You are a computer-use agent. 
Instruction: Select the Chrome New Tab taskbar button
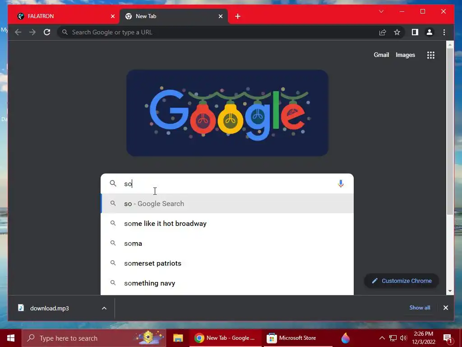pos(225,338)
